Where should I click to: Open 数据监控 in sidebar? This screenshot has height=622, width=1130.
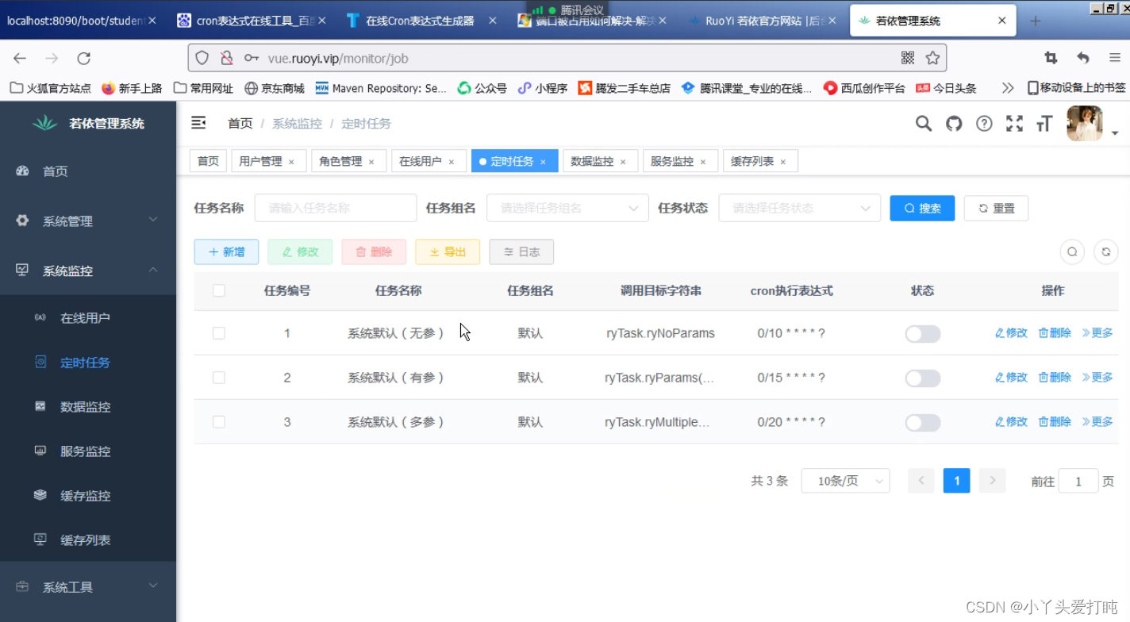(88, 406)
